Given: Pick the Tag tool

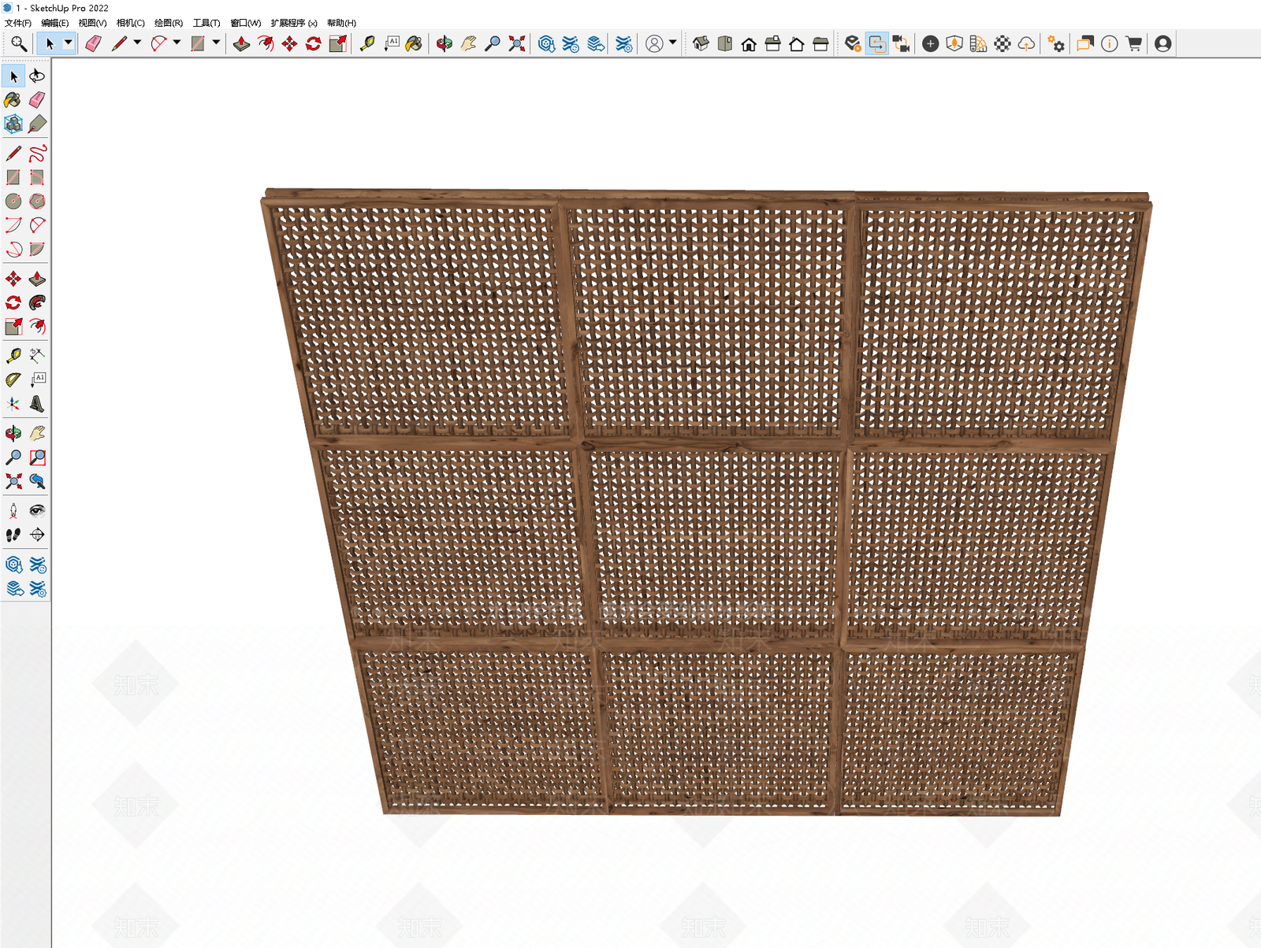Looking at the screenshot, I should [x=37, y=124].
